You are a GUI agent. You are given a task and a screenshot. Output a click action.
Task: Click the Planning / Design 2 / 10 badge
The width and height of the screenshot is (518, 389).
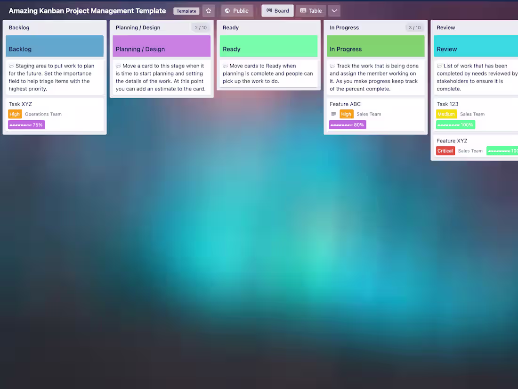click(x=201, y=28)
